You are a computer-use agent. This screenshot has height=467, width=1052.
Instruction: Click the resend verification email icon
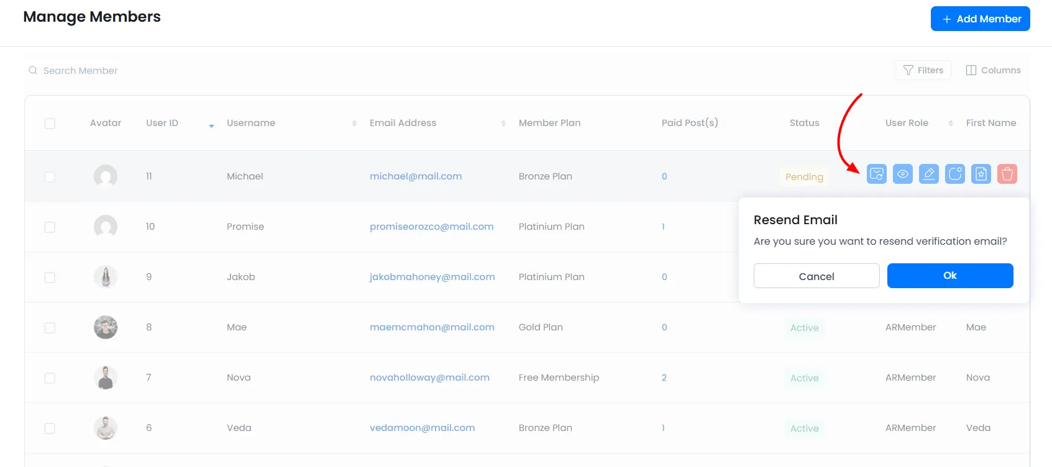pos(876,174)
